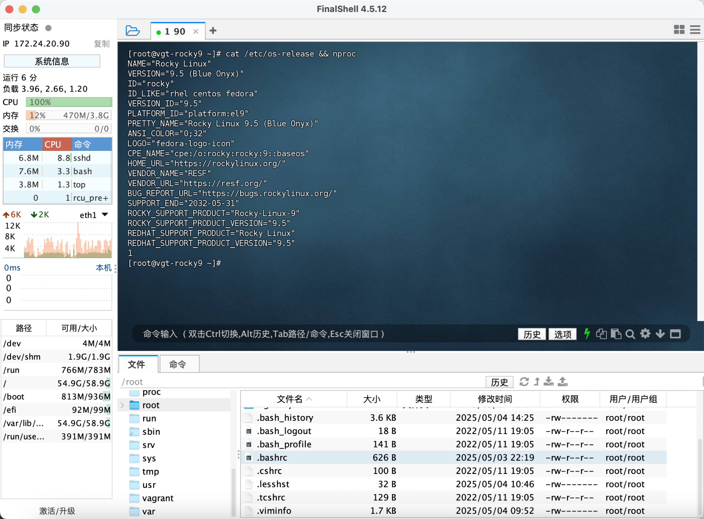This screenshot has width=704, height=519.
Task: Select the vagrant folder in tree
Action: pos(158,498)
